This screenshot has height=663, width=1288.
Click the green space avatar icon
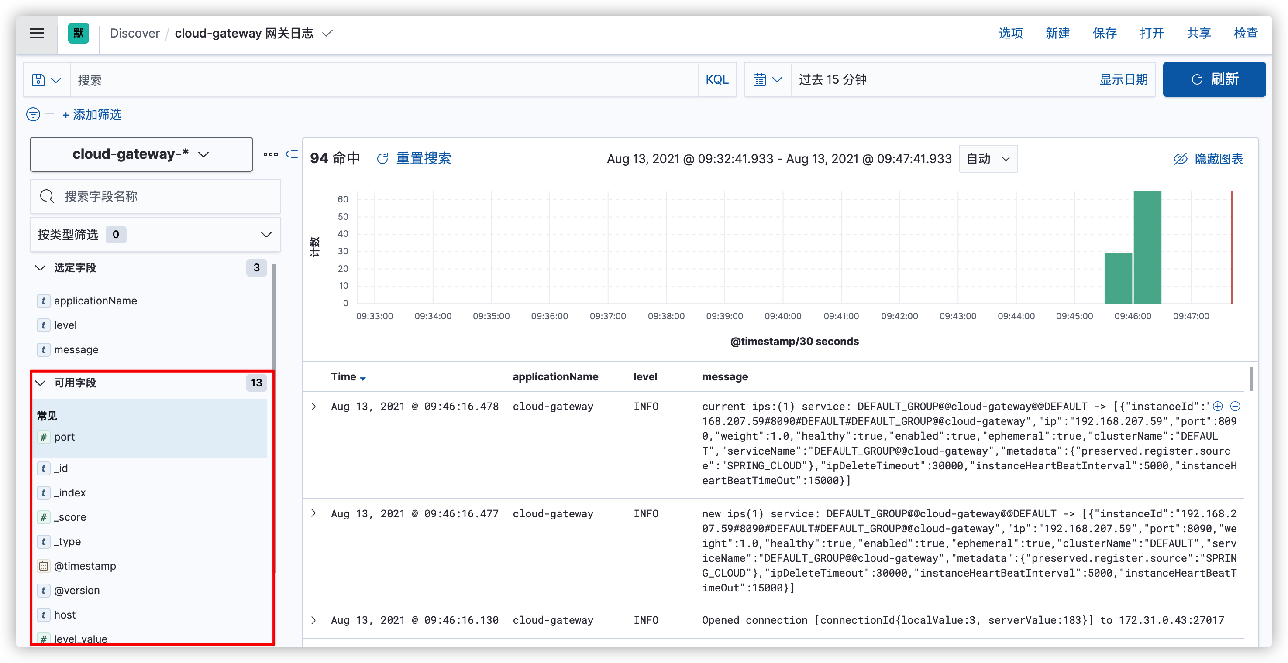[79, 34]
